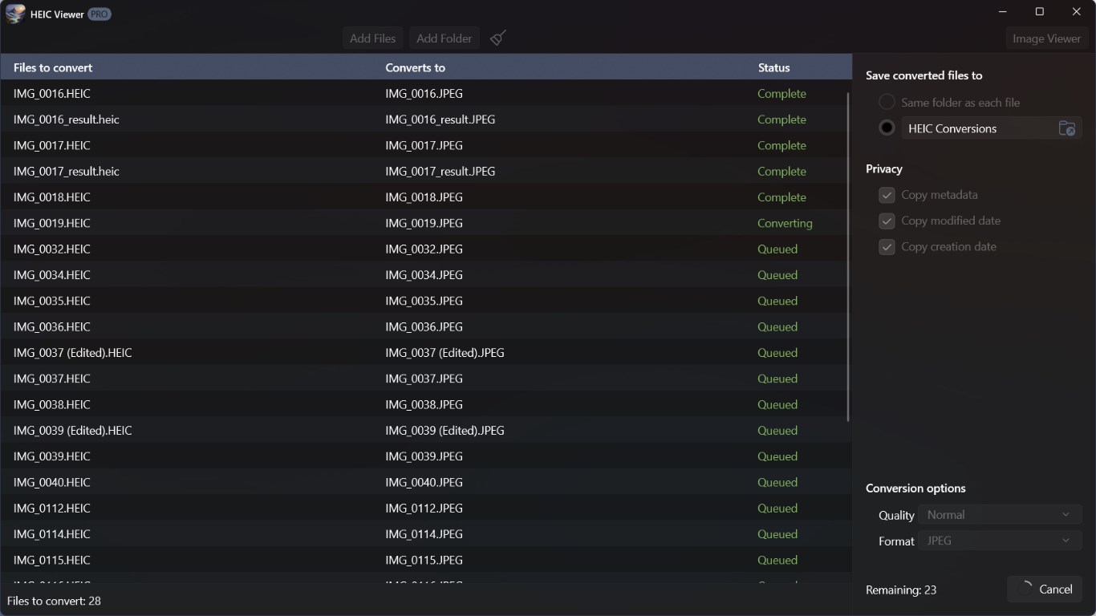Click the Add Folder button
The width and height of the screenshot is (1096, 616).
point(444,38)
